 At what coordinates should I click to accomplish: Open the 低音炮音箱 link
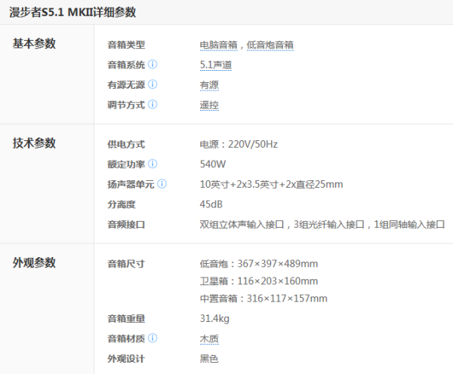click(270, 45)
